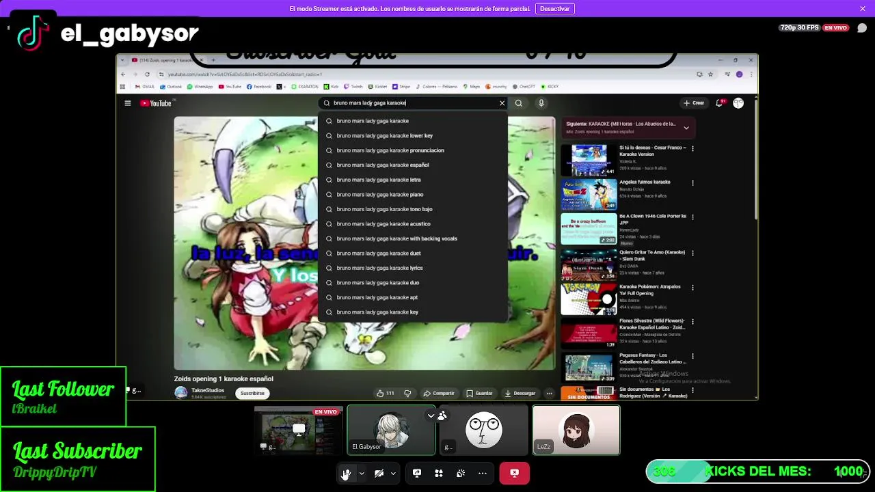Click the magnifier search button
Viewport: 875px width, 492px height.
[x=519, y=103]
